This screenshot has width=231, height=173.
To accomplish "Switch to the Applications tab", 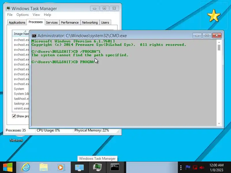I will [17, 22].
